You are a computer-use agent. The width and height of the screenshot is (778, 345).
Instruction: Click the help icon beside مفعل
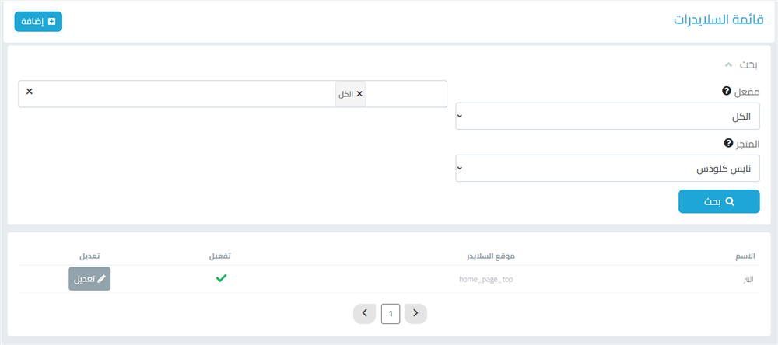[727, 91]
